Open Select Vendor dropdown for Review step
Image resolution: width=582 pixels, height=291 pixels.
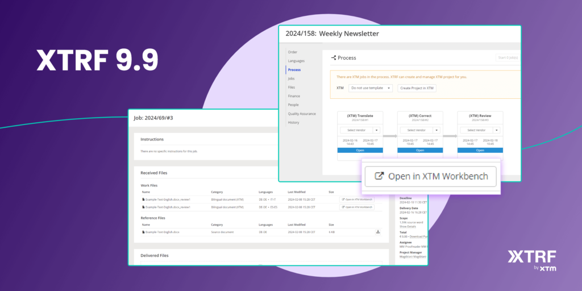pyautogui.click(x=497, y=130)
